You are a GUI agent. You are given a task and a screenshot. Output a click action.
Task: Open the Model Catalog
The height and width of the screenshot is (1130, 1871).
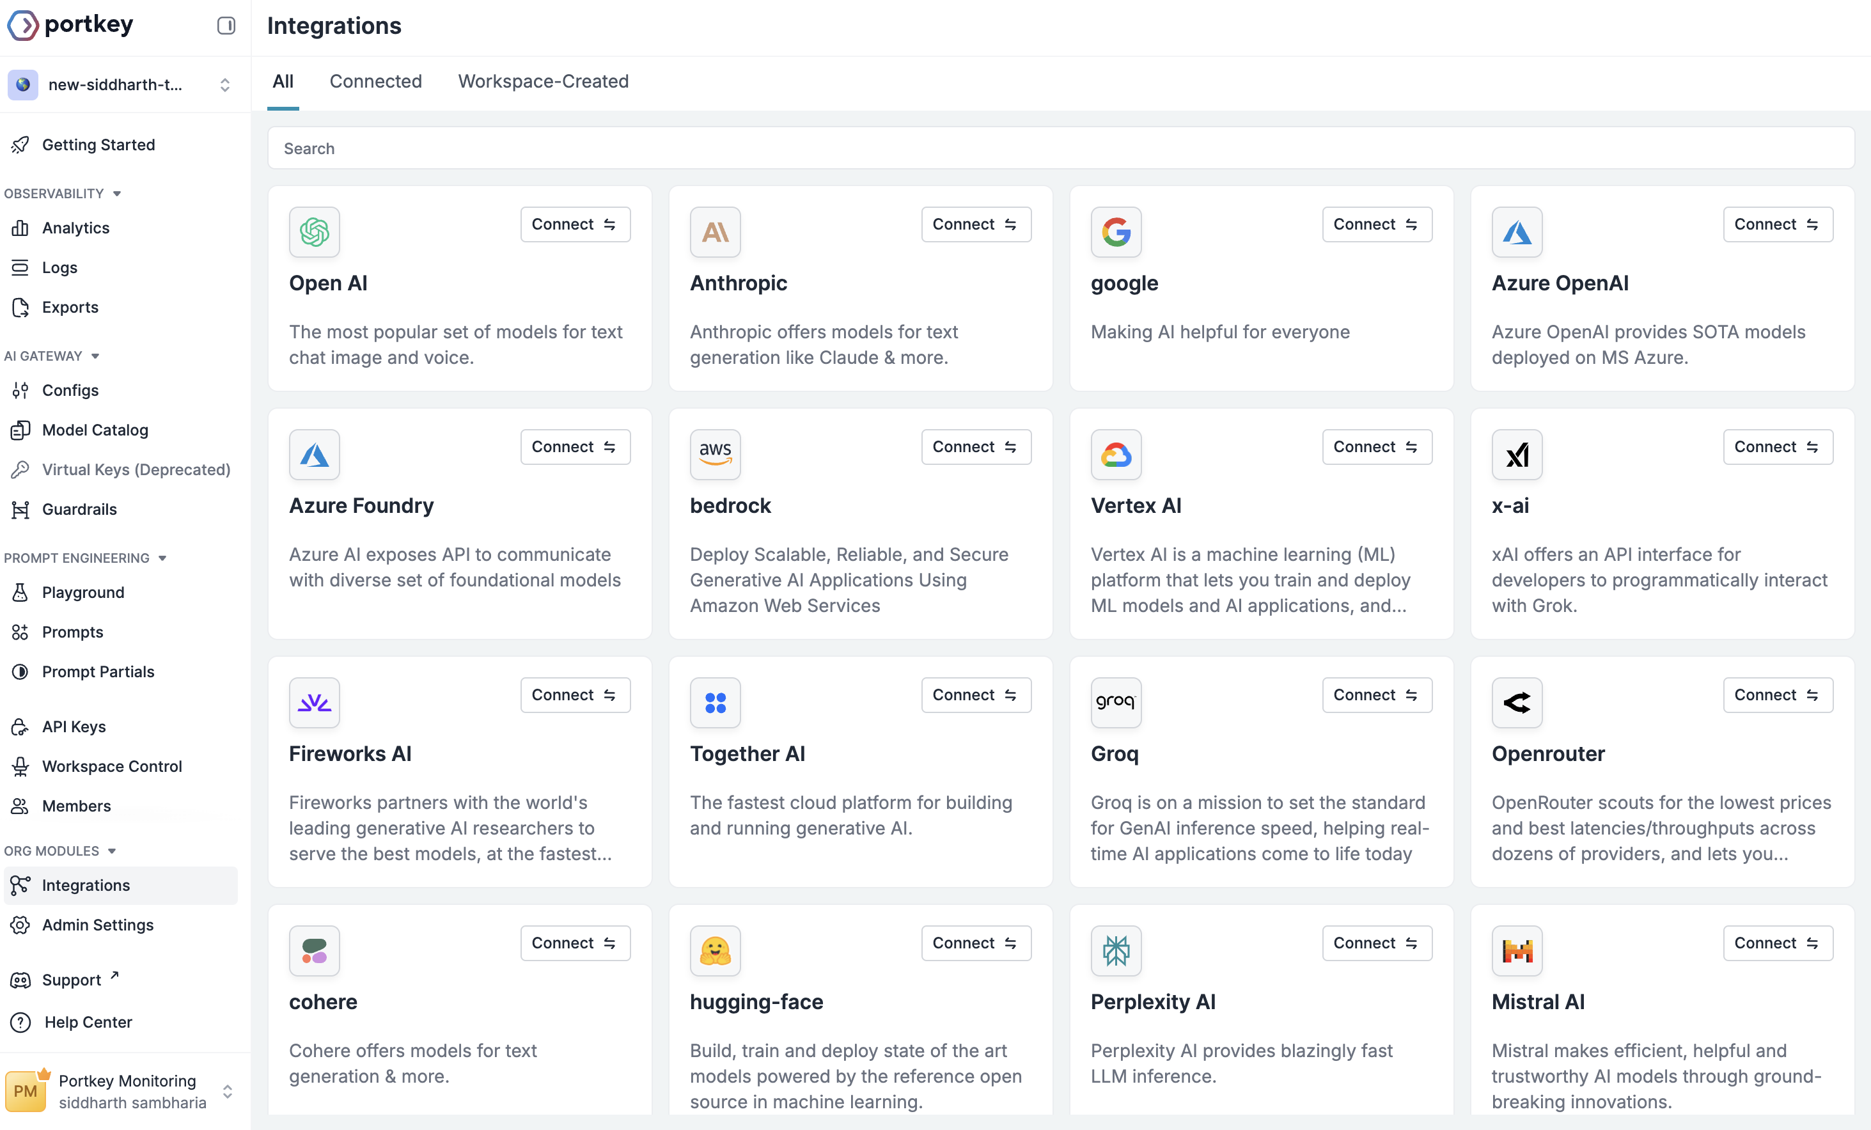[95, 429]
